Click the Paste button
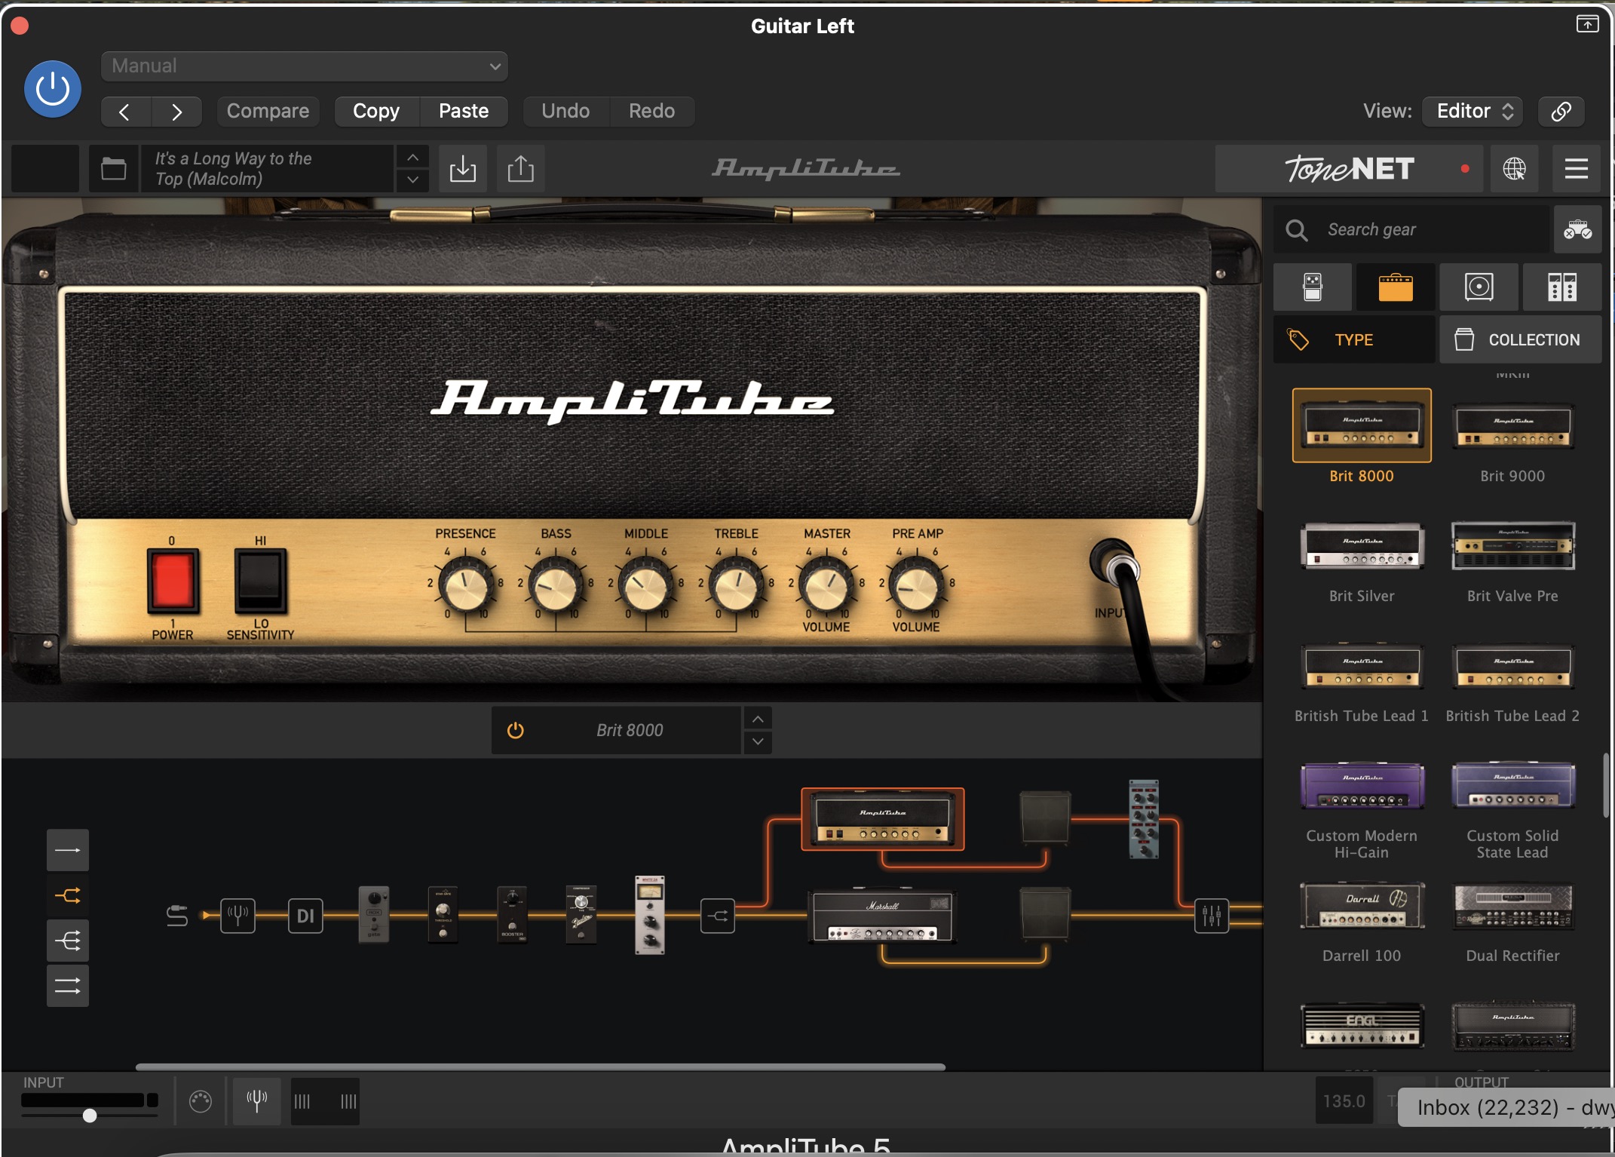 point(464,111)
